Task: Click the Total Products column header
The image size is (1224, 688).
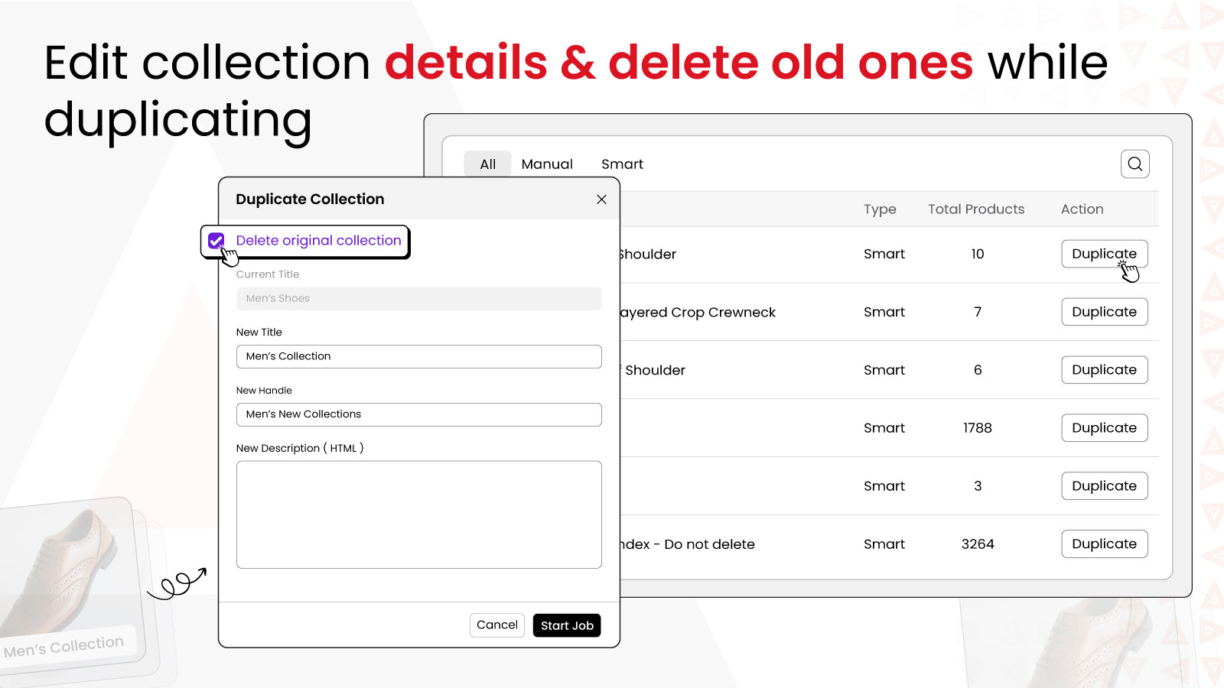Action: [x=976, y=209]
